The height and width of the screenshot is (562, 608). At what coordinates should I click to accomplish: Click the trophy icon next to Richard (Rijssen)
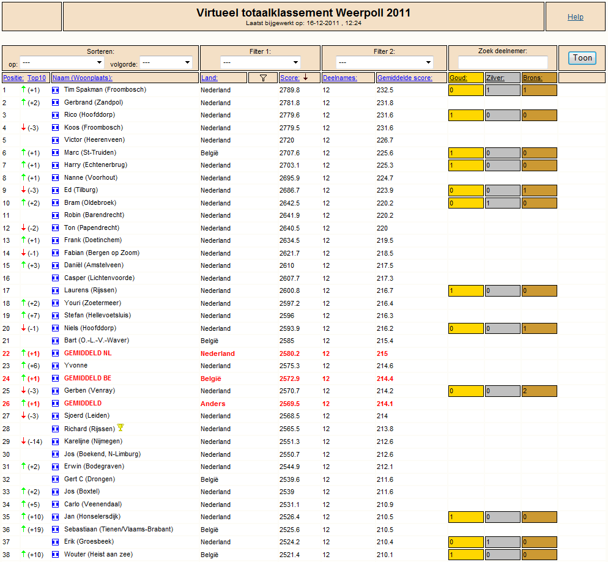pos(120,427)
